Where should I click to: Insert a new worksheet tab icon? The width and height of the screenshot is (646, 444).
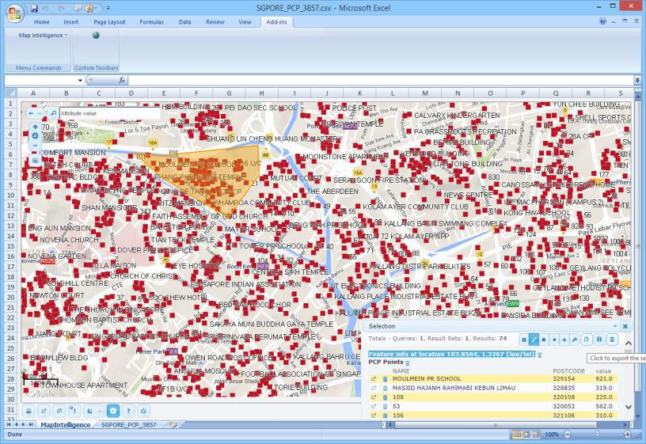173,425
